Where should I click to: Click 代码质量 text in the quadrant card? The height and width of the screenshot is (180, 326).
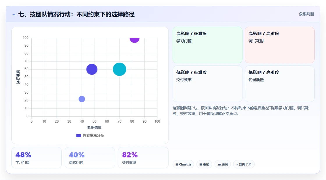256,80
